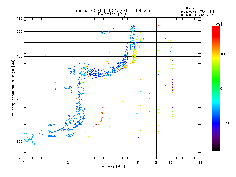The image size is (236, 177).
Task: Click the y-axis tick label '100'
Action: [x=19, y=142]
